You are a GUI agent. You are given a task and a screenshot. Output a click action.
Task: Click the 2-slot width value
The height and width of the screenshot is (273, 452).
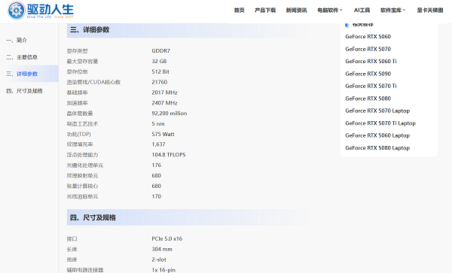tap(159, 259)
